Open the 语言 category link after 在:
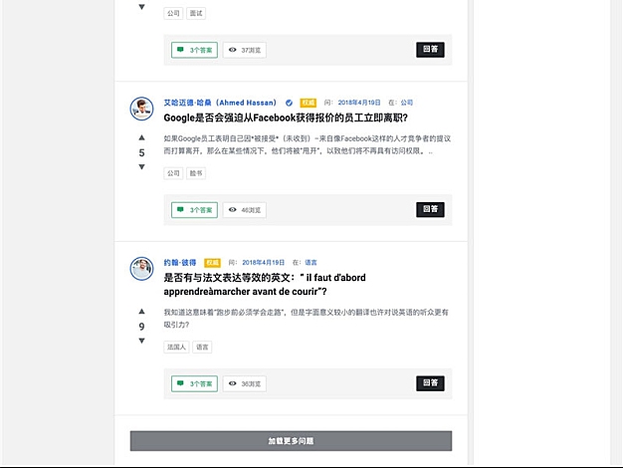 tap(311, 263)
